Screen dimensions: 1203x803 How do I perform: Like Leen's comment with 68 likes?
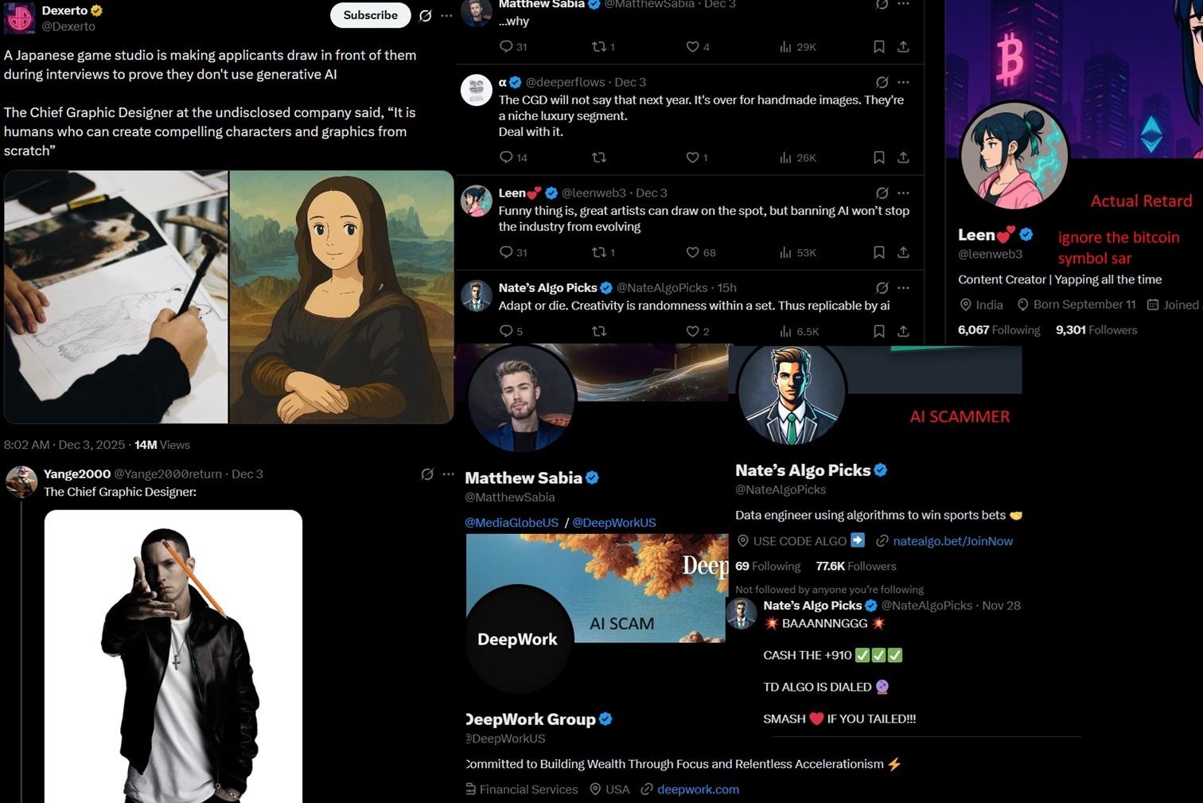693,252
